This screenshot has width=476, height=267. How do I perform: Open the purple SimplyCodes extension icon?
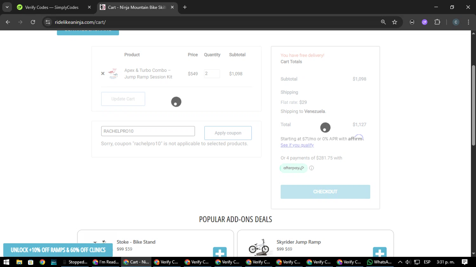pos(425,22)
